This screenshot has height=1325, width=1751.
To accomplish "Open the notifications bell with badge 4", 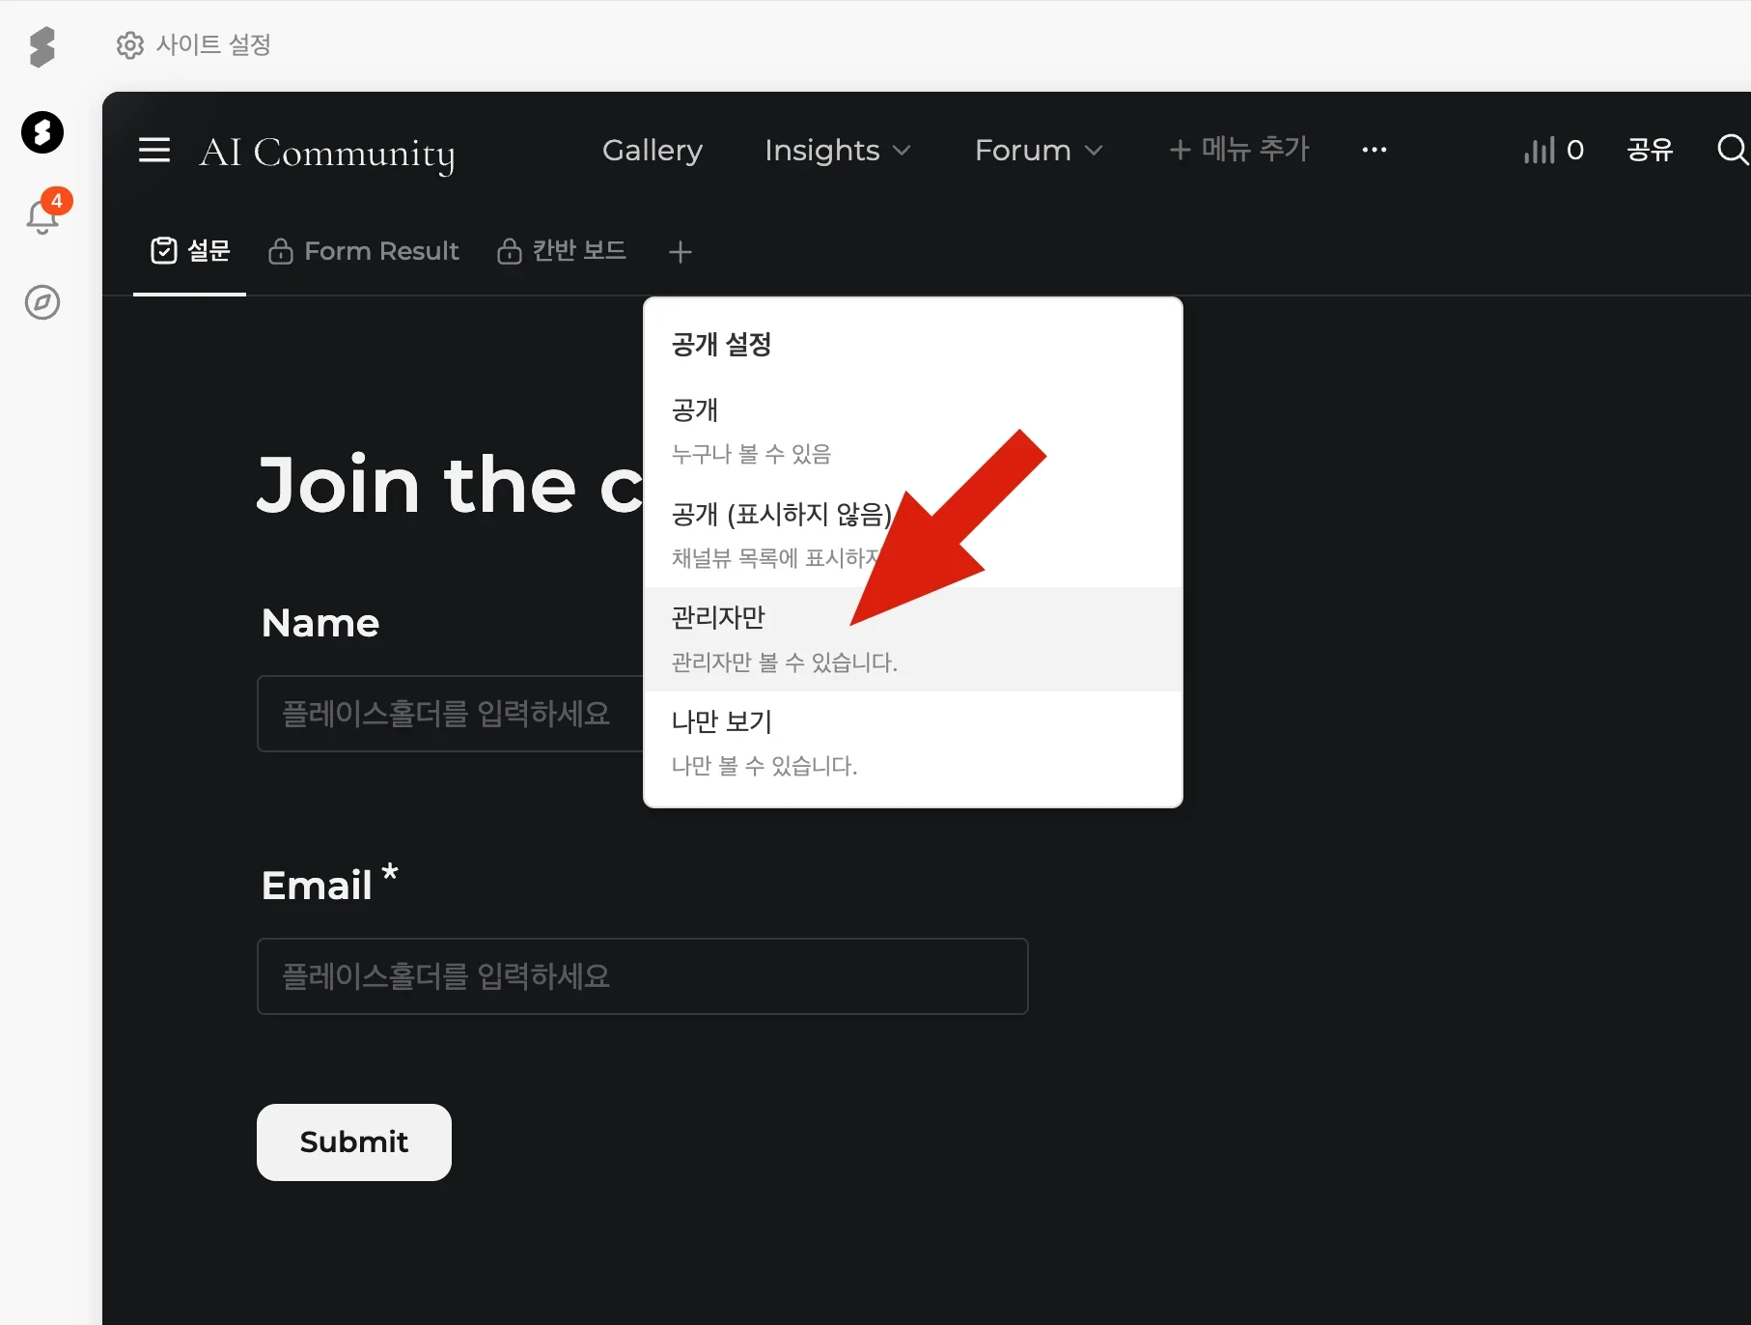I will click(42, 216).
